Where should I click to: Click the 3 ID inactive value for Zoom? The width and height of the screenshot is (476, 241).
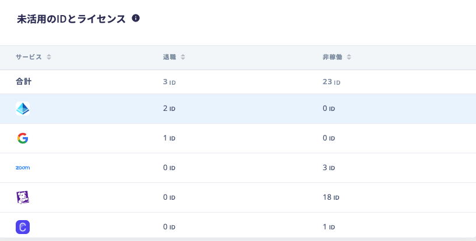pos(329,168)
